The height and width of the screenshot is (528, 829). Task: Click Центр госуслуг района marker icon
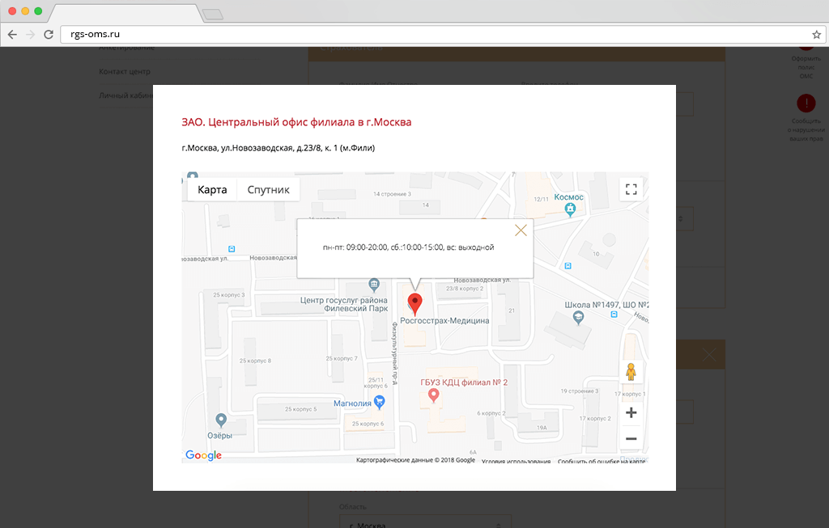[x=374, y=285]
